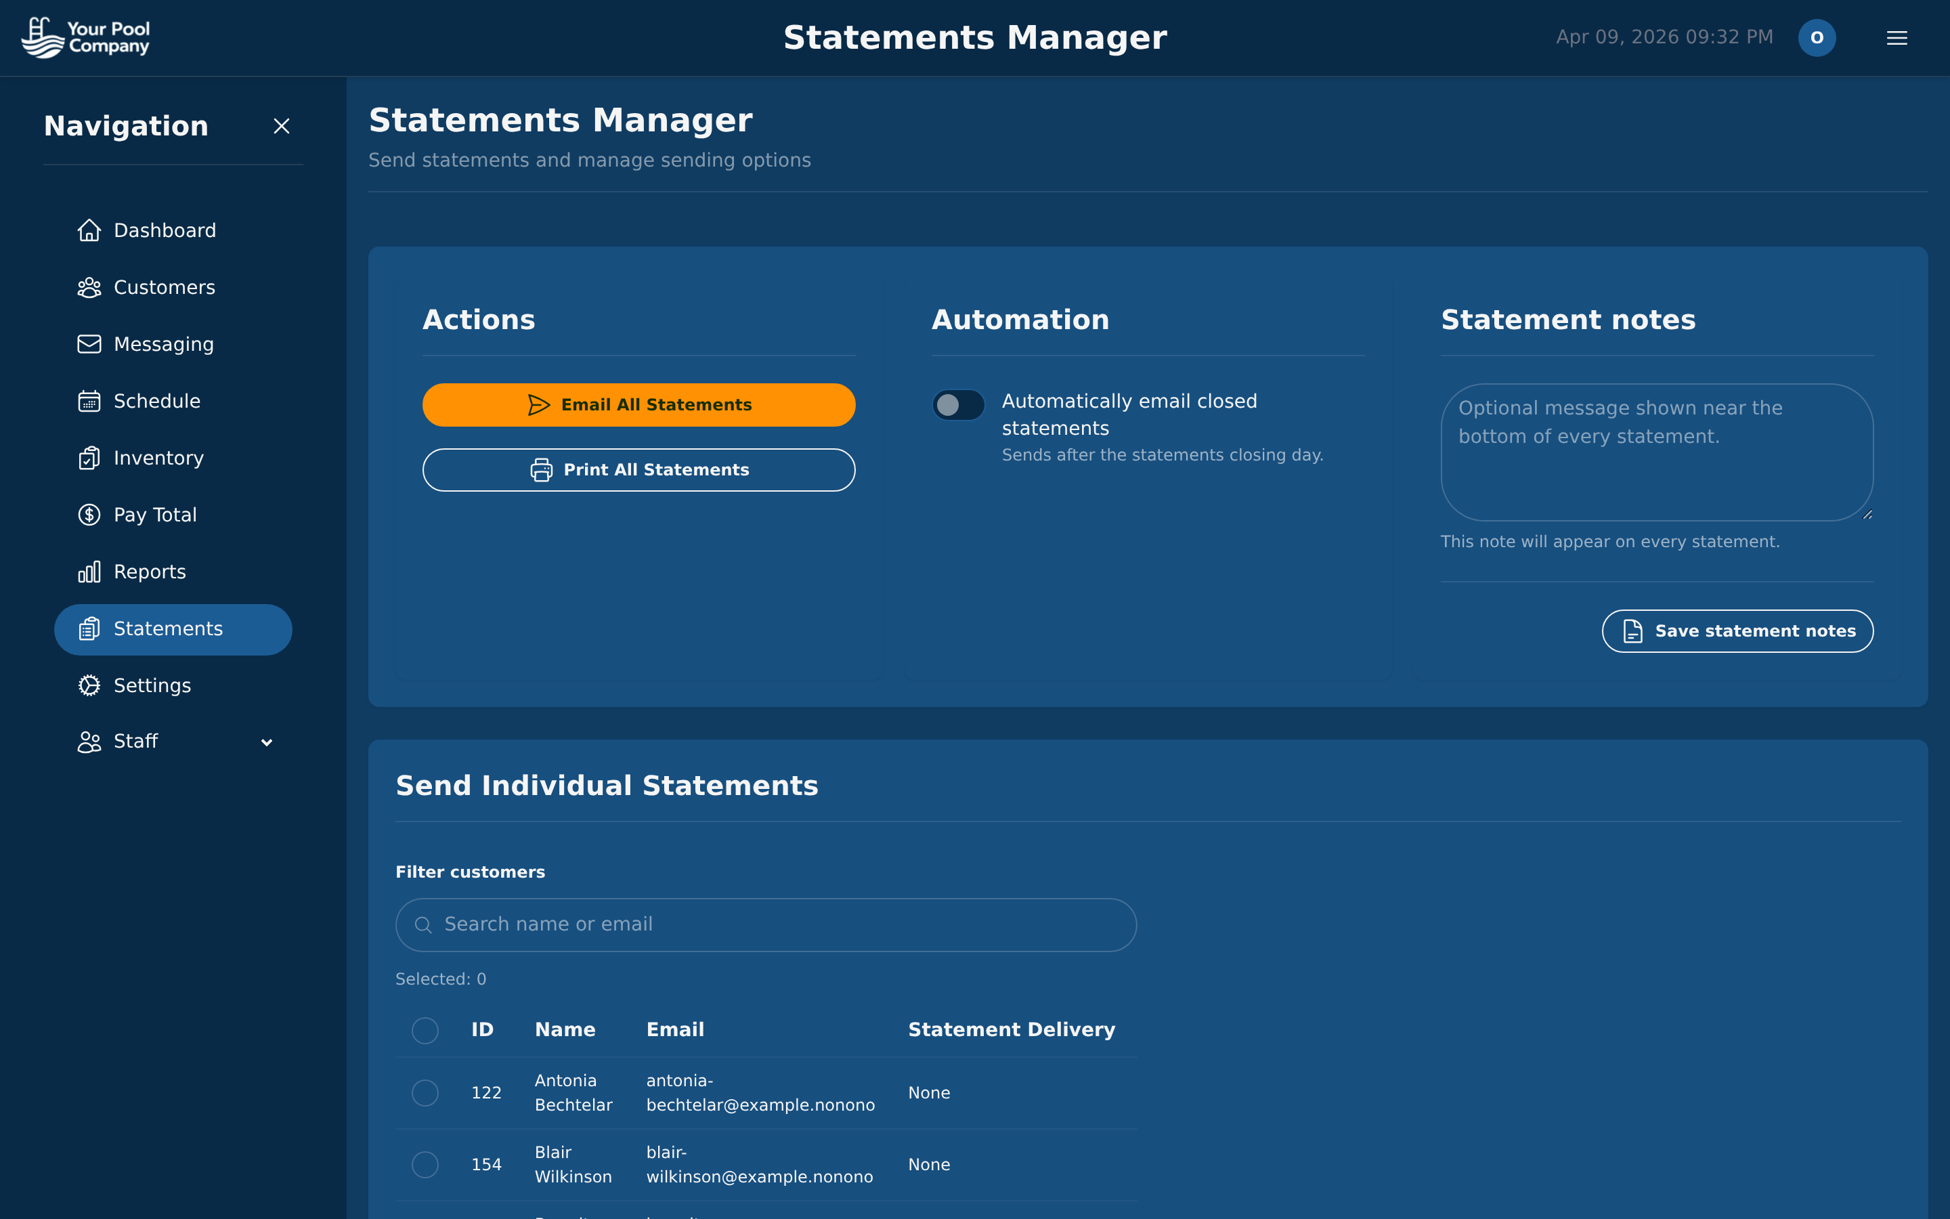This screenshot has height=1219, width=1950.
Task: Enable automatic emailing of closed statements
Action: click(958, 405)
